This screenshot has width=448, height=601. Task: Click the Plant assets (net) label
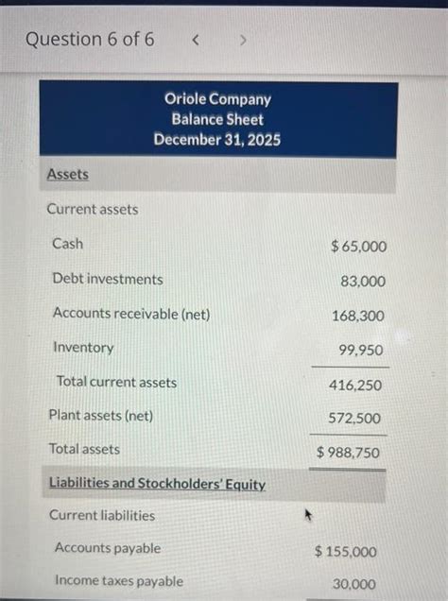101,416
